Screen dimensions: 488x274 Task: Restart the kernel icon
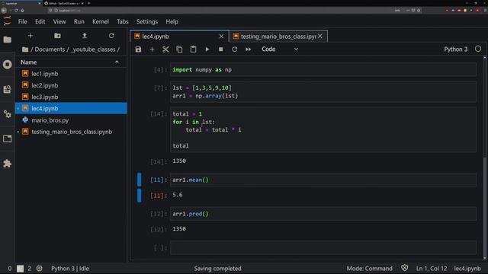(x=234, y=49)
